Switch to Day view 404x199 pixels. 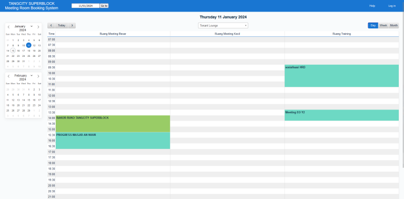tap(373, 25)
